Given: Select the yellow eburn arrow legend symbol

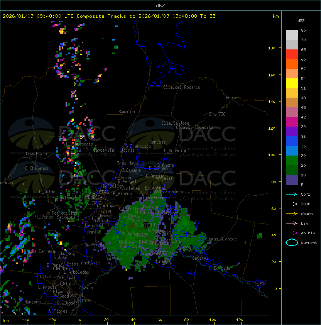Looking at the screenshot, I should pos(292,214).
